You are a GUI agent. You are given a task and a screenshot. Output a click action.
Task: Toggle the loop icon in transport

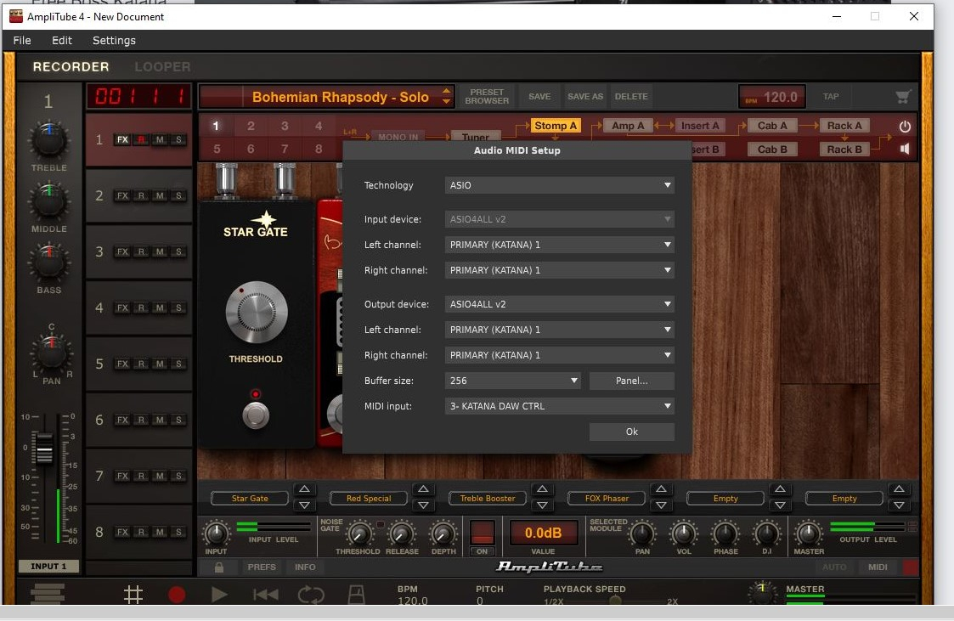click(311, 594)
